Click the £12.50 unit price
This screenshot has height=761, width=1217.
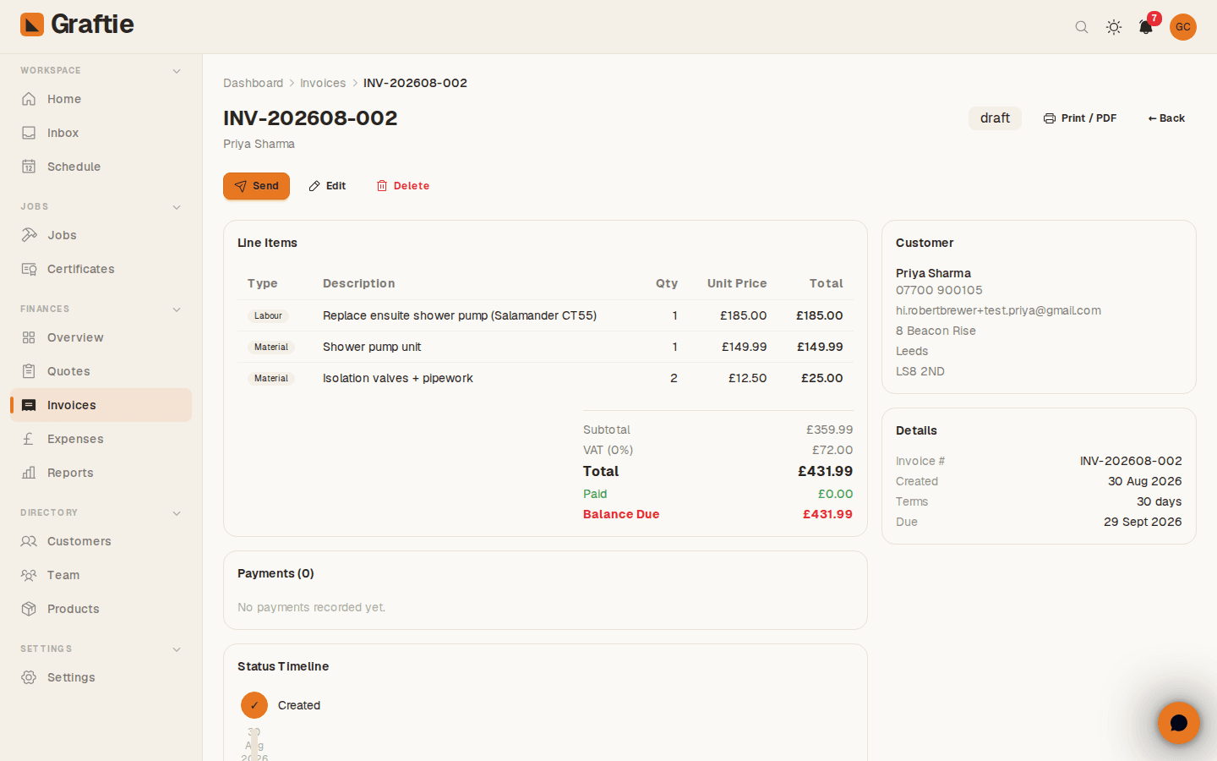click(x=747, y=378)
